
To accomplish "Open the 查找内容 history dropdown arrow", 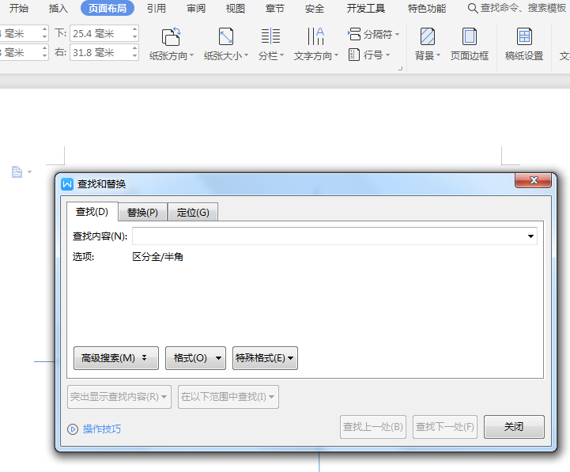I will tap(530, 236).
